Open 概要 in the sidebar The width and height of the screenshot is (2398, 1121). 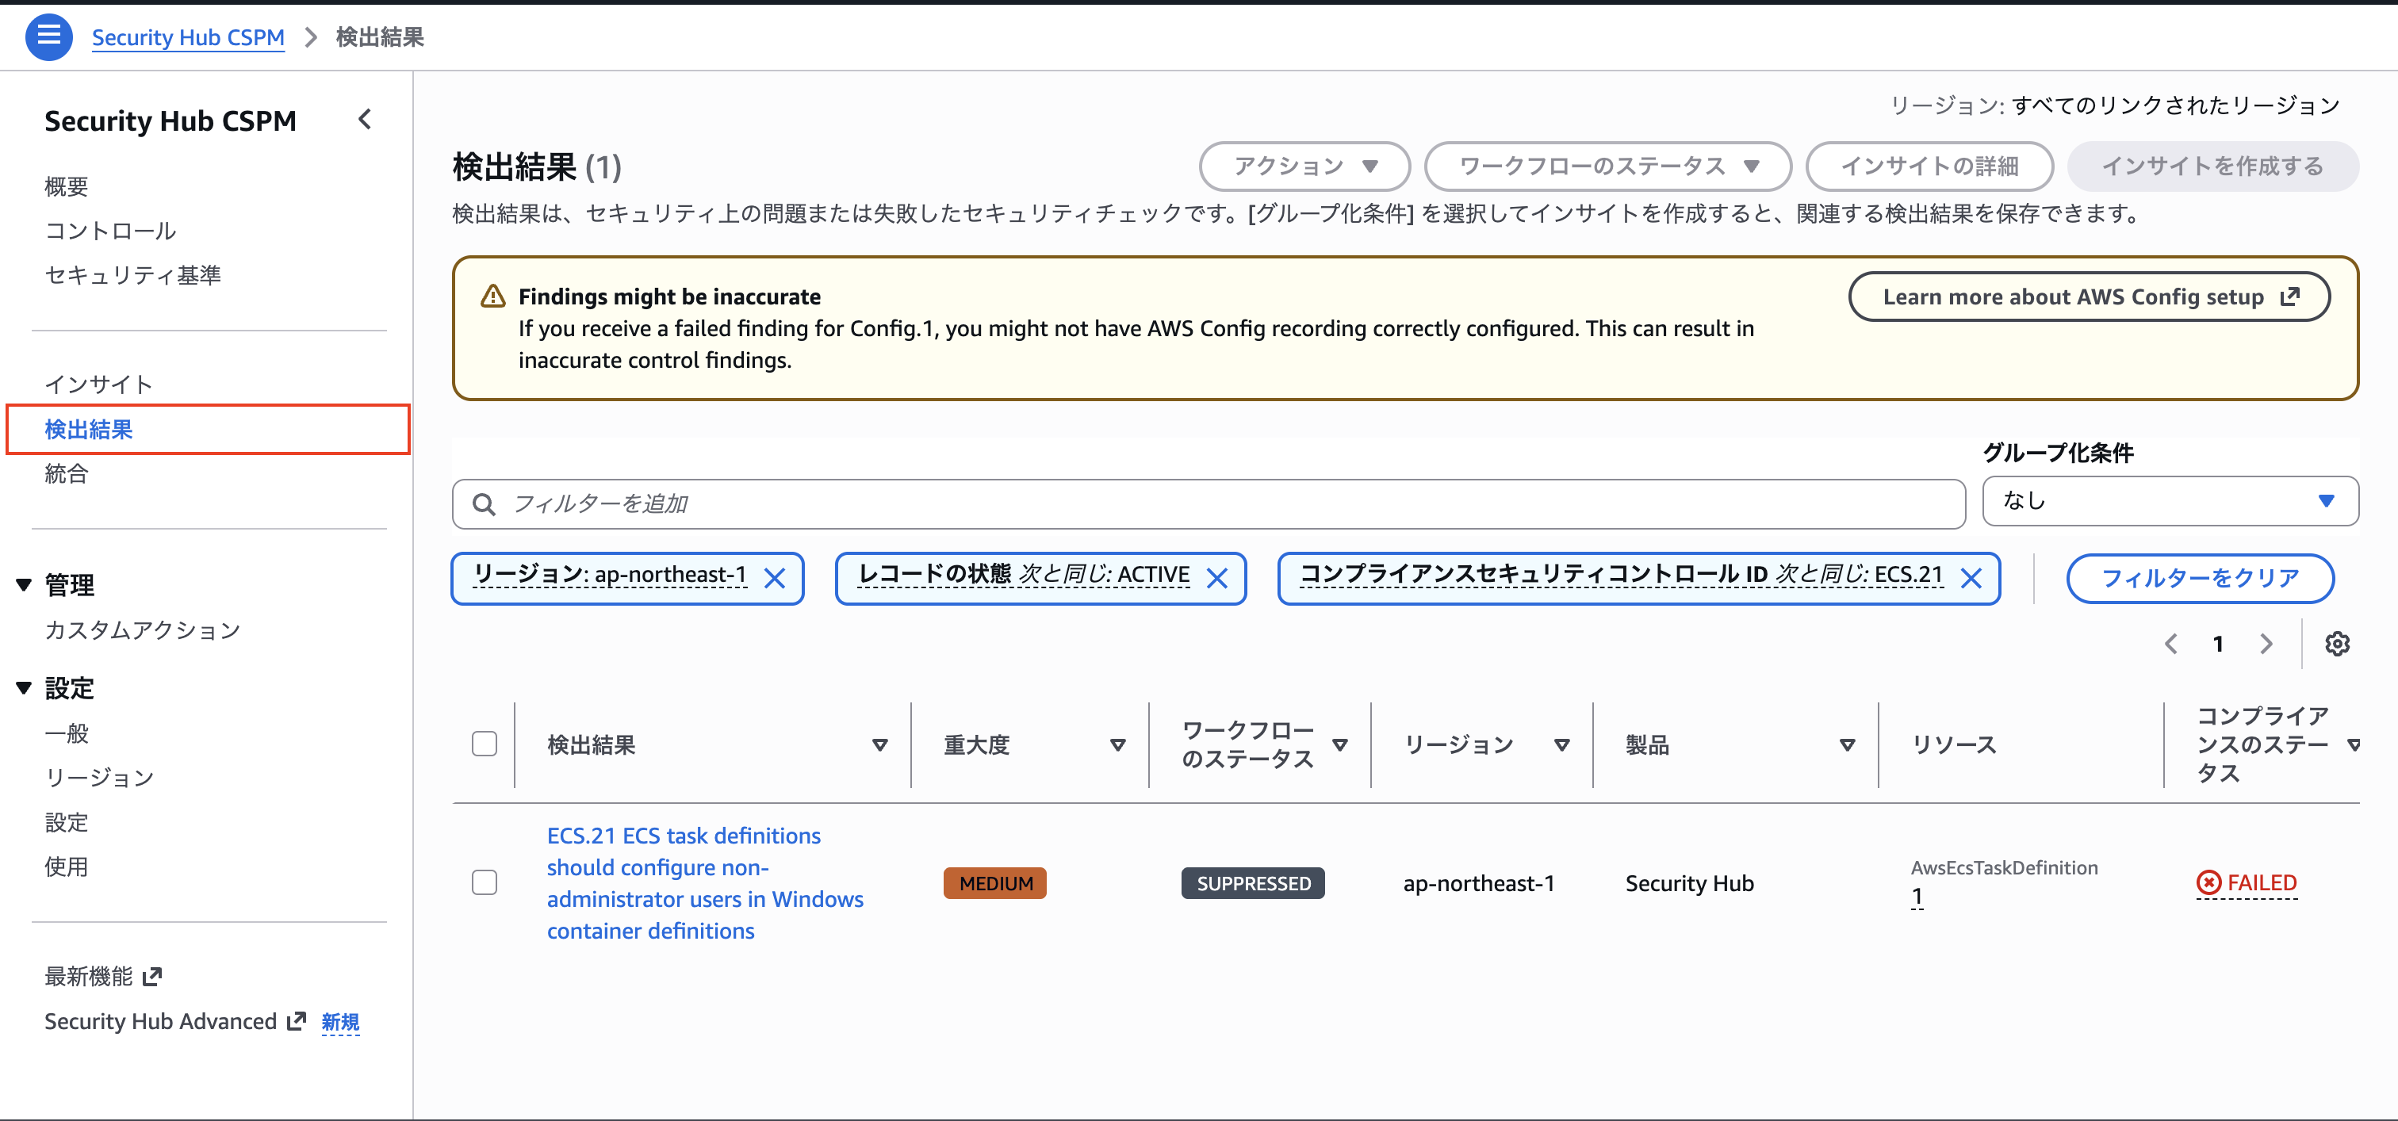[x=66, y=186]
